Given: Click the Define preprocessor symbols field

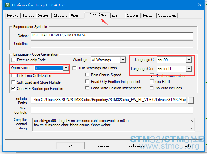Looking at the screenshot, I should [x=112, y=36].
